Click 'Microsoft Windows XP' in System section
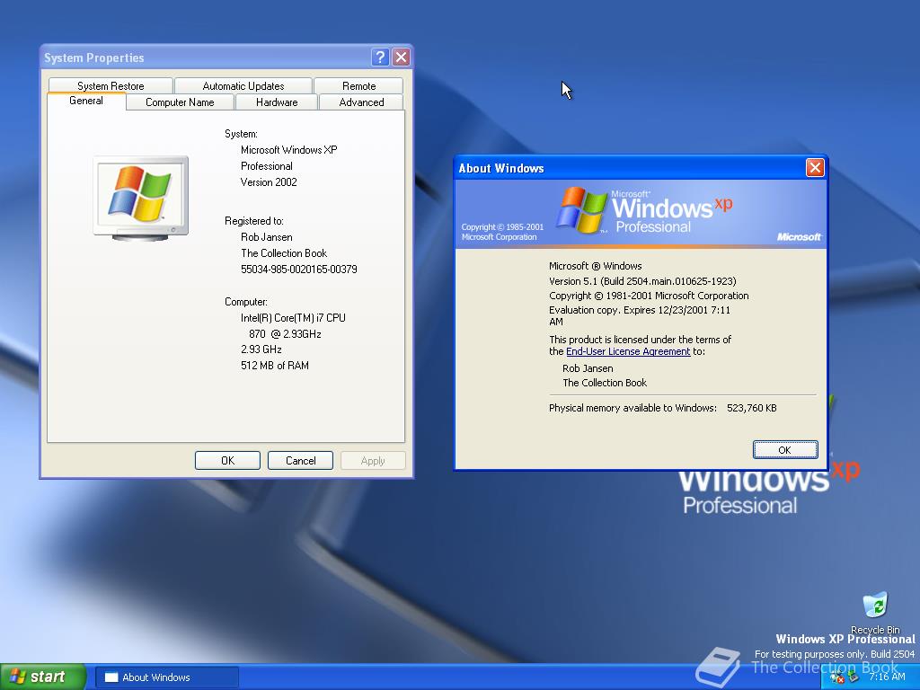The height and width of the screenshot is (690, 920). (x=288, y=150)
